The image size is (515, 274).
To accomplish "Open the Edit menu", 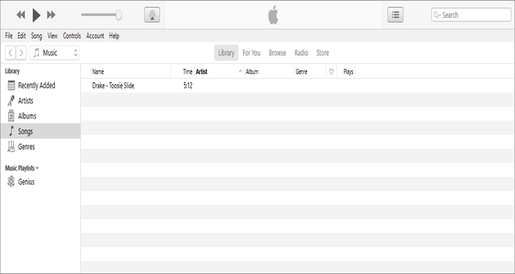I will (x=22, y=36).
